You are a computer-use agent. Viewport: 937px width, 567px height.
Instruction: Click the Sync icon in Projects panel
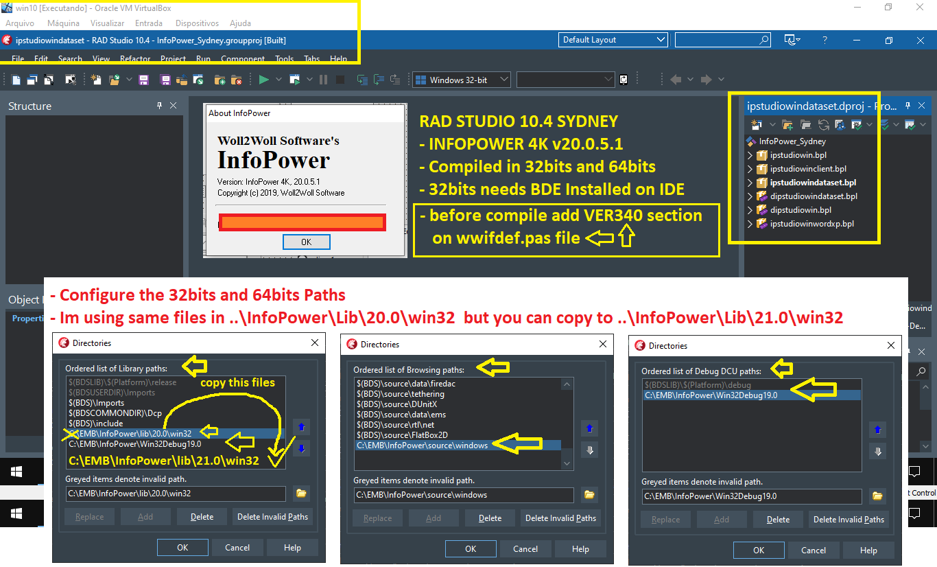(x=823, y=124)
